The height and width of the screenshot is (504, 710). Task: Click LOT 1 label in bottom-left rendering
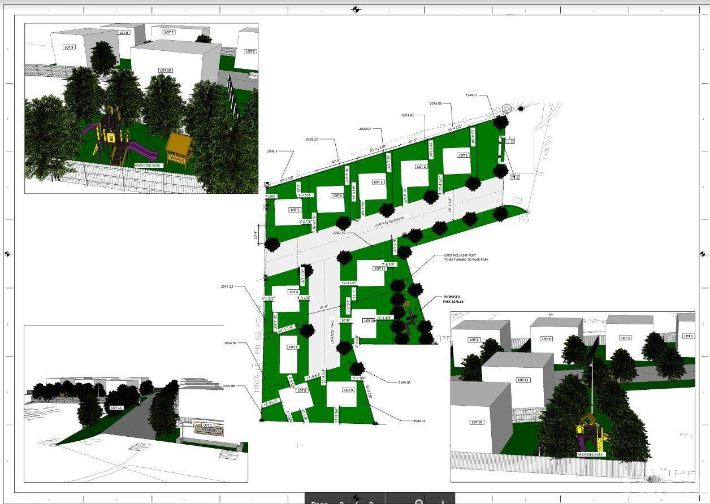(207, 425)
